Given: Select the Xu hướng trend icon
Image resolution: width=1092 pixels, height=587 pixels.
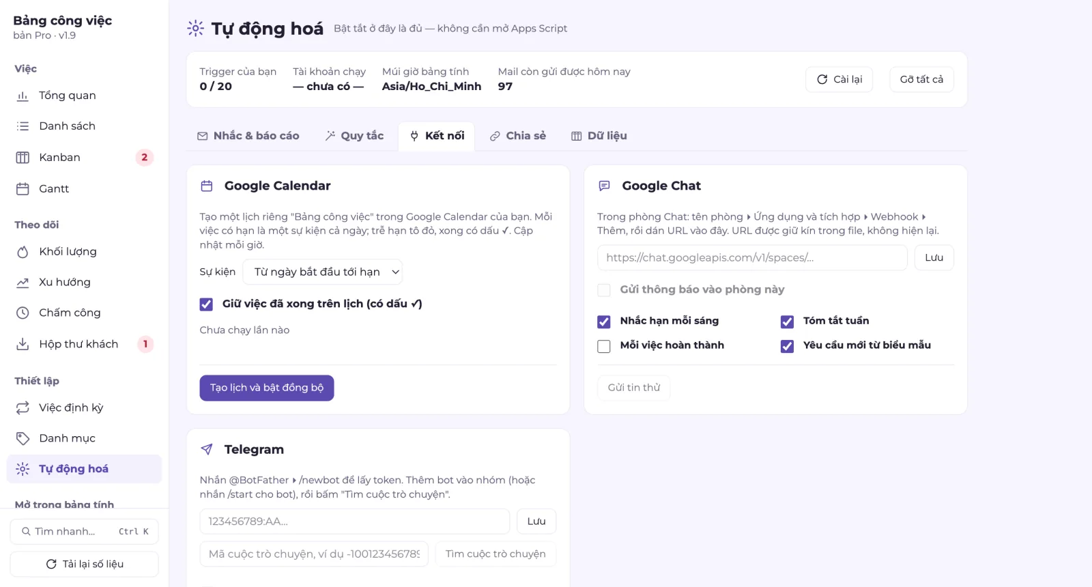Looking at the screenshot, I should 23,283.
